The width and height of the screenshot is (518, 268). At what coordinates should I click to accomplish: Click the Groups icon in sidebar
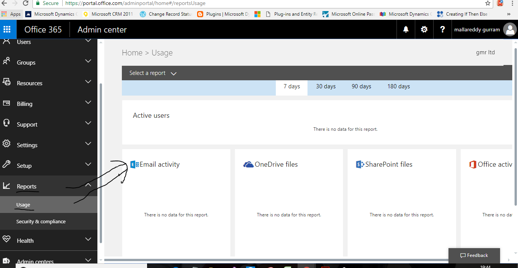(6, 61)
